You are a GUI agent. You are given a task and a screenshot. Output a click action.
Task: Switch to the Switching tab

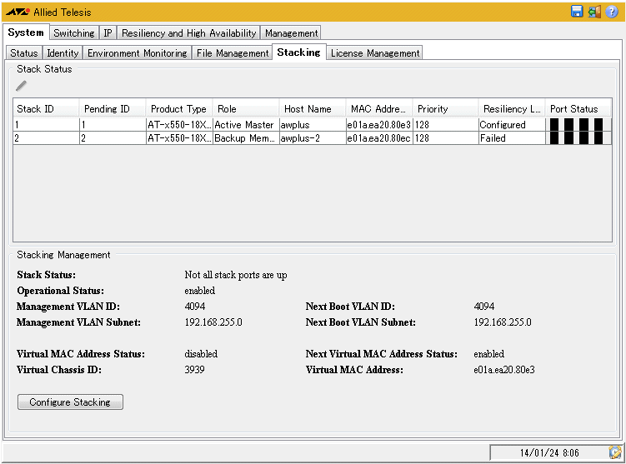click(x=73, y=33)
